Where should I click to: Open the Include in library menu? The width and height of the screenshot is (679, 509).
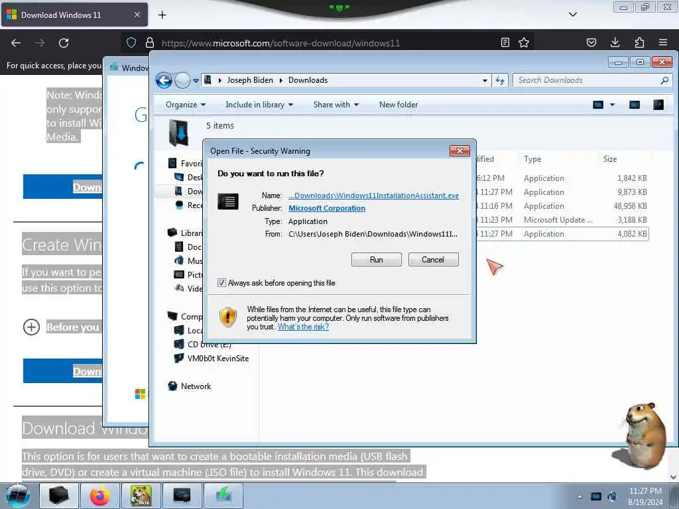tap(259, 105)
